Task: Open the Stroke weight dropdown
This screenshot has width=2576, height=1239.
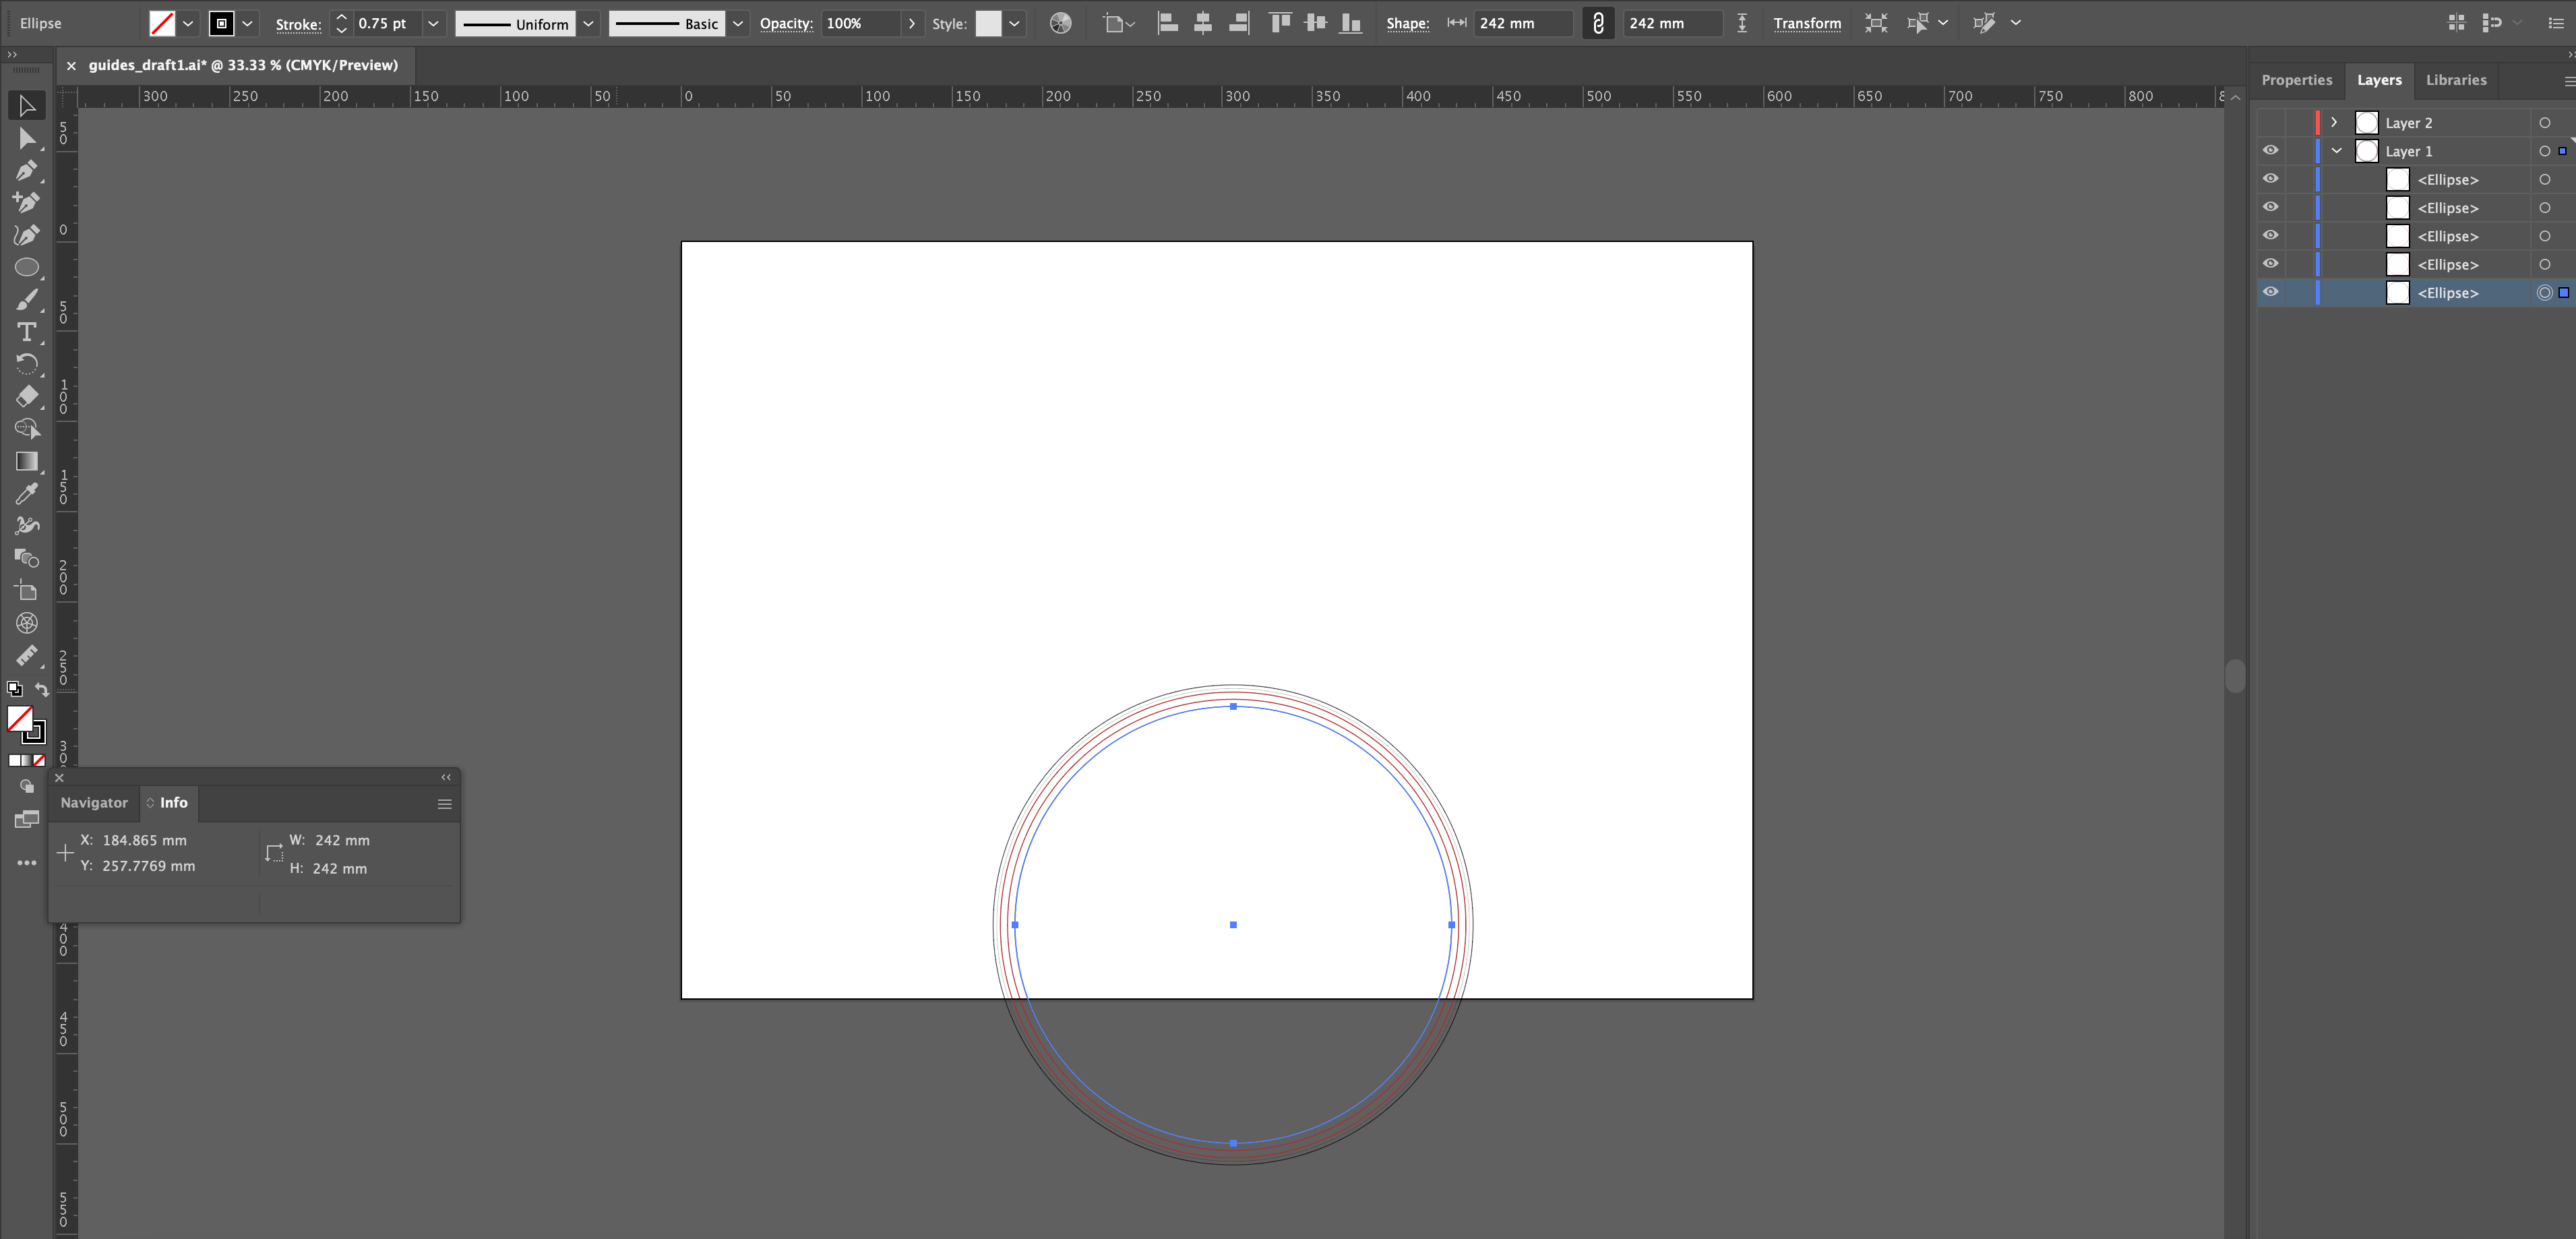Action: 434,23
